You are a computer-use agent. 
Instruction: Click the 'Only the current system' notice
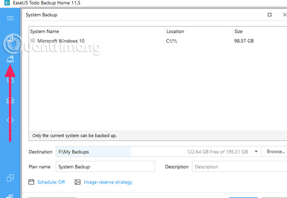click(x=74, y=136)
